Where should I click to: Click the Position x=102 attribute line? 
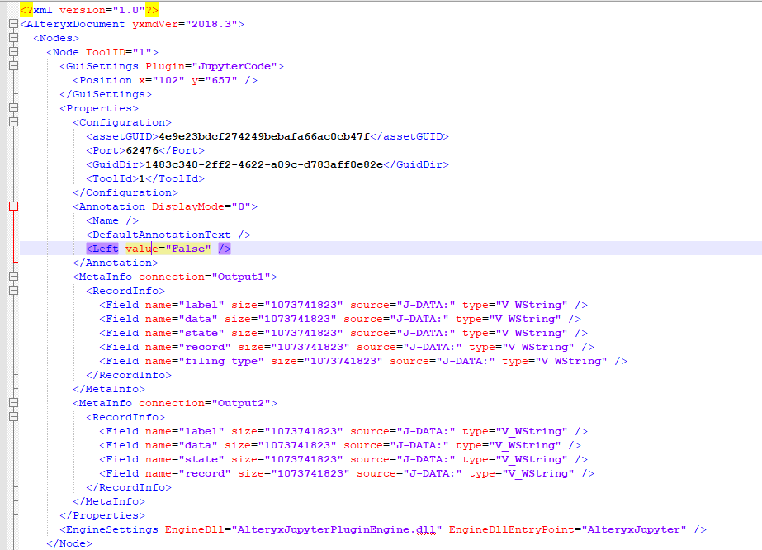(149, 79)
